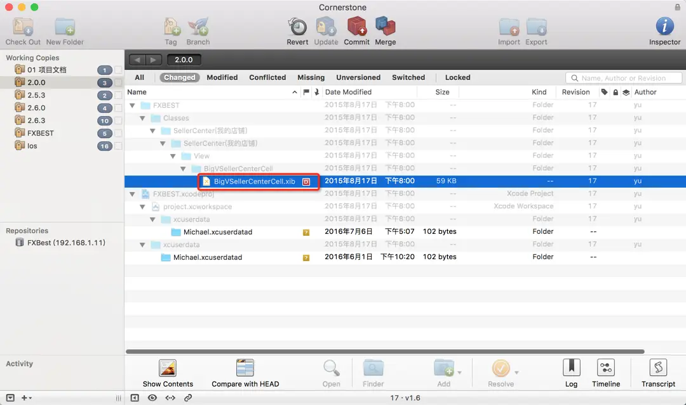686x405 pixels.
Task: Select the Missing filter tab
Action: (x=311, y=77)
